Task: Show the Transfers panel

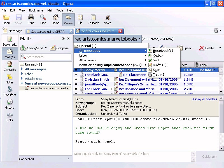Action: 10,92
